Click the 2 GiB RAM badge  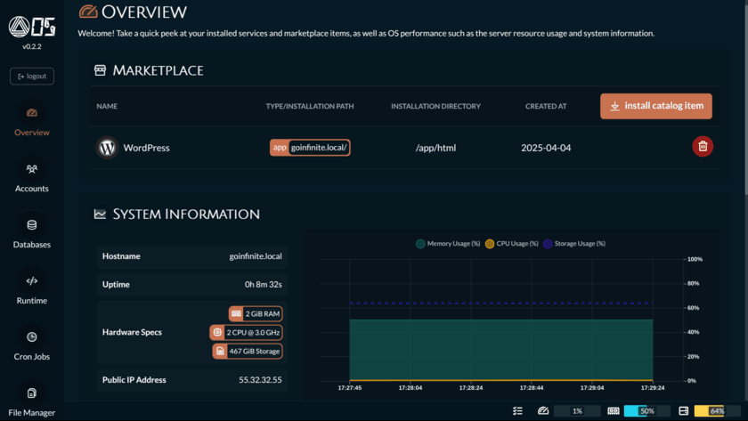point(256,313)
